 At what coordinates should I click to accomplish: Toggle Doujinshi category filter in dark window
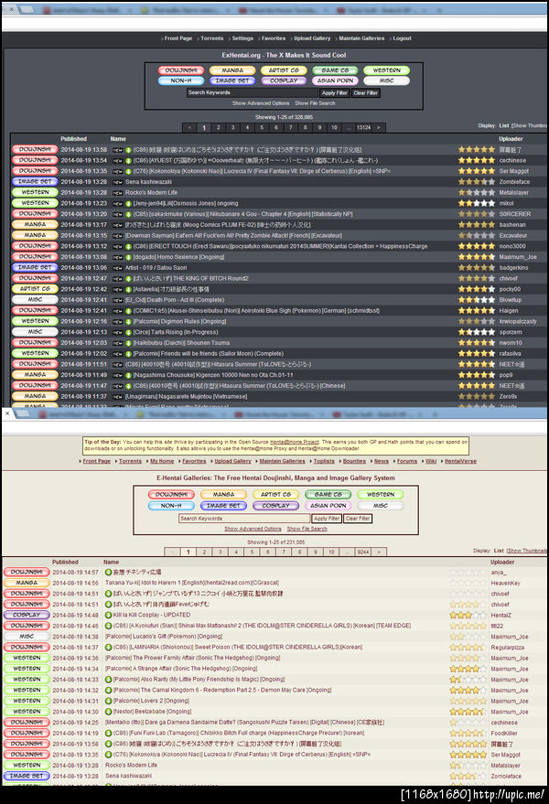coord(181,70)
